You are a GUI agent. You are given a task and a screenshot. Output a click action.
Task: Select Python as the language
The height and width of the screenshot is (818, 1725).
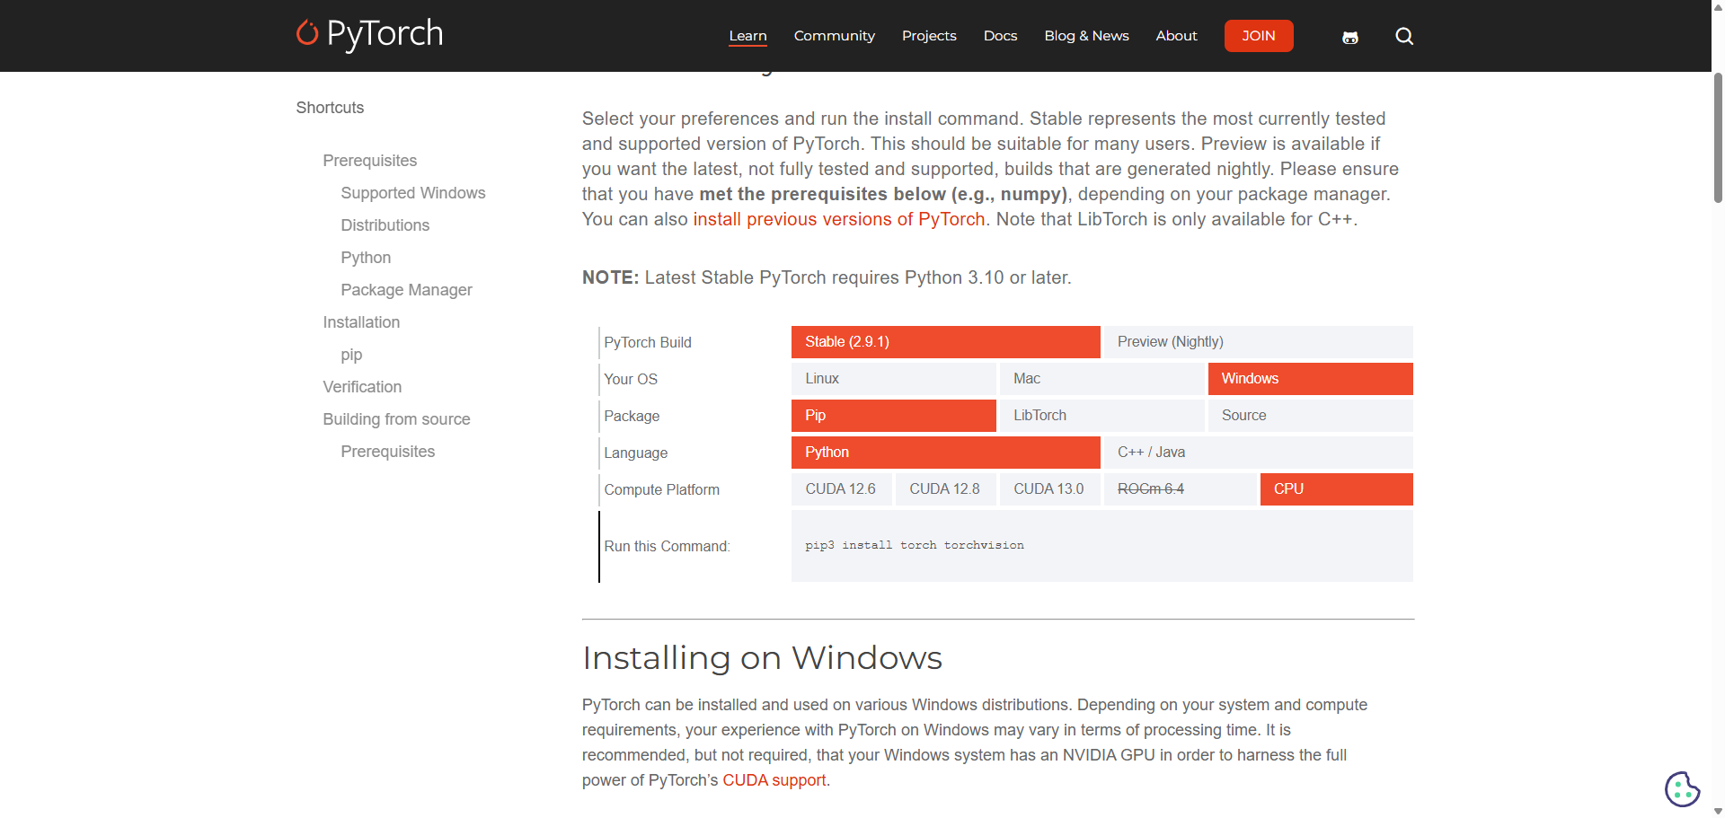click(945, 453)
